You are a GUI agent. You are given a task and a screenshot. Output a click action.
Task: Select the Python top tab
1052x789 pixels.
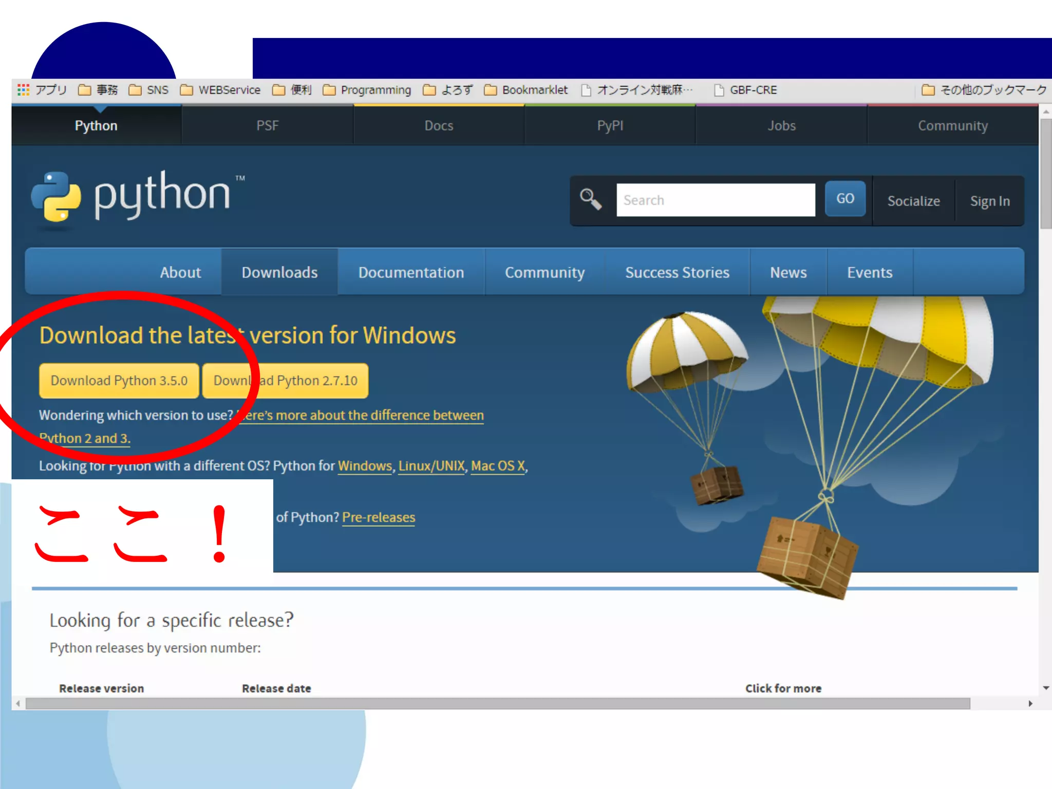(x=96, y=125)
